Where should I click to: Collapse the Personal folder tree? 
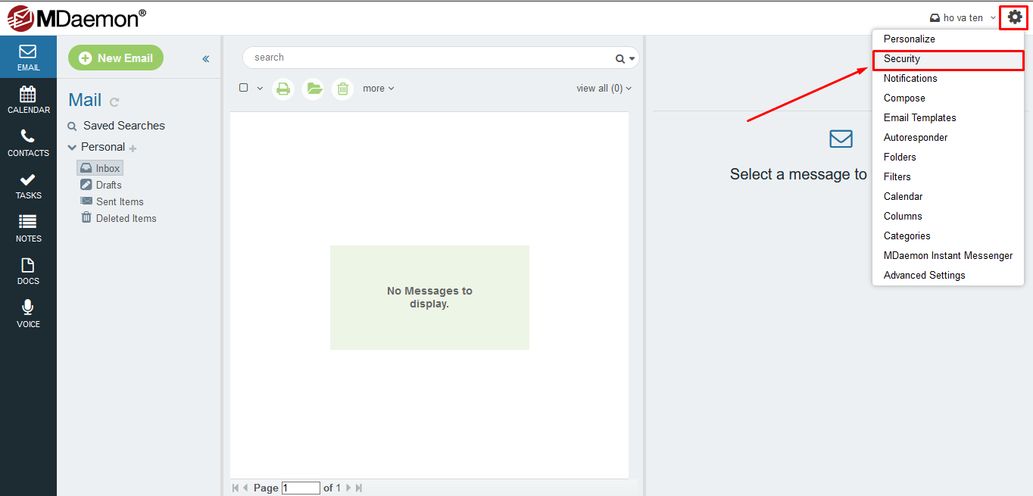click(x=72, y=148)
